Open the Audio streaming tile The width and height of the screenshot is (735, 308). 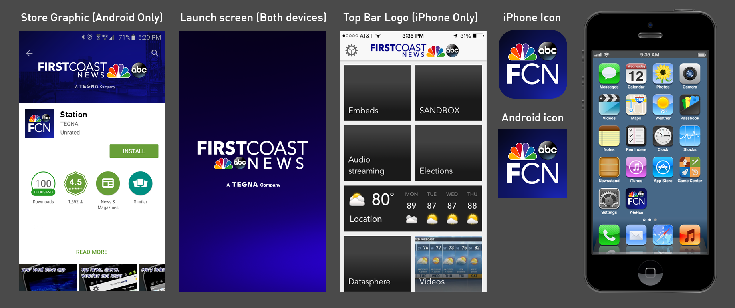coord(377,153)
